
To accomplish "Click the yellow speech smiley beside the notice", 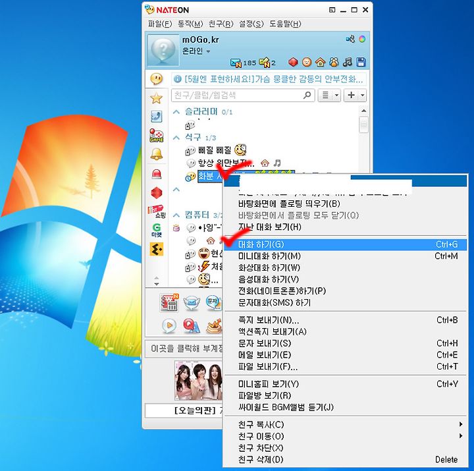I will pos(157,79).
